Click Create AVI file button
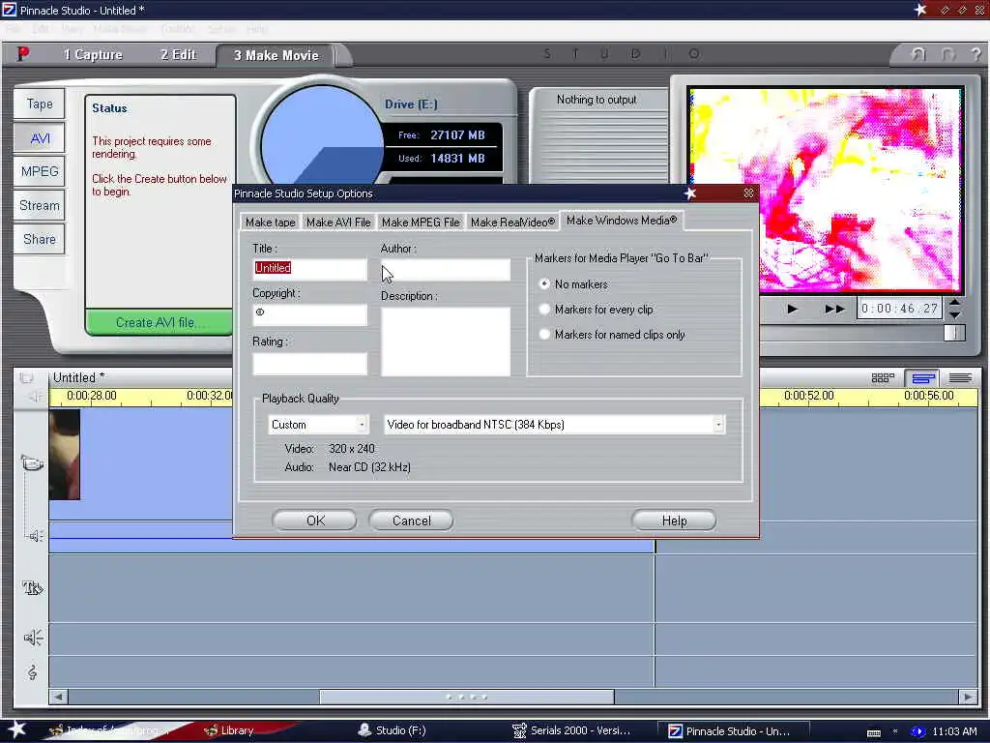This screenshot has width=990, height=743. (x=160, y=323)
